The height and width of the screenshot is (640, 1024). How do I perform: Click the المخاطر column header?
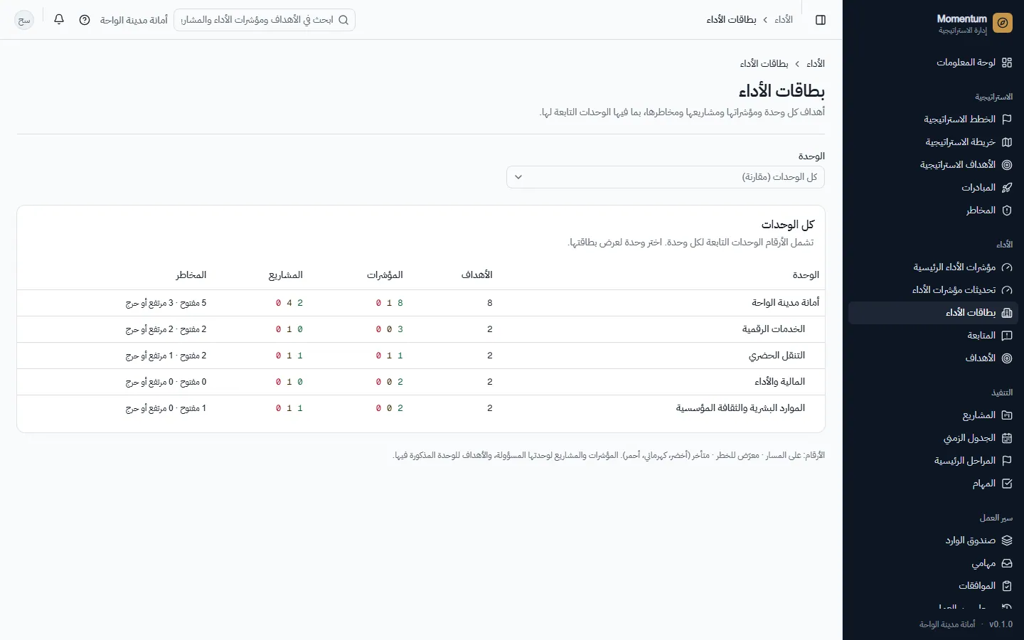[x=191, y=275]
